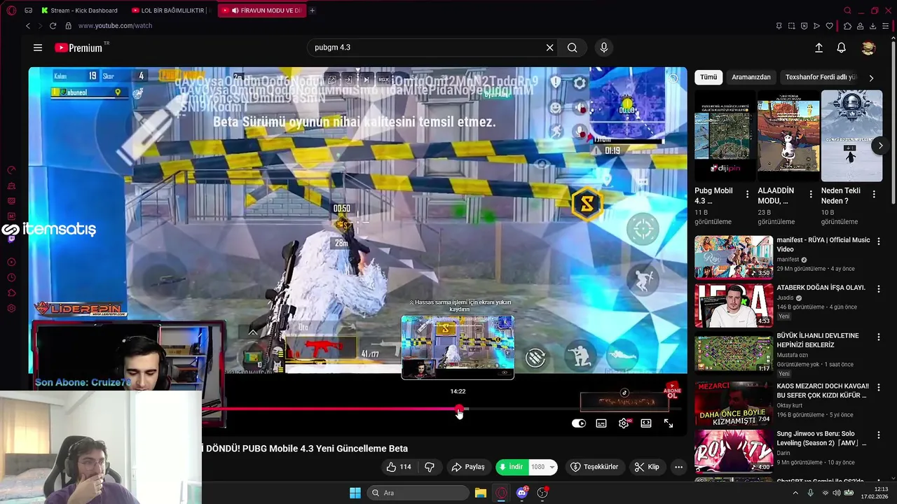Open the GX Corner gamepad icon
This screenshot has height=504, width=897.
point(28,10)
